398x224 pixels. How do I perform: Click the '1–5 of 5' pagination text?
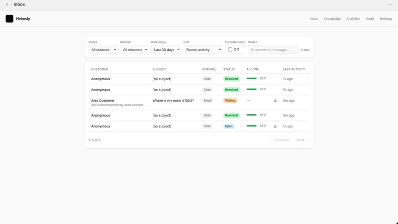click(x=95, y=140)
